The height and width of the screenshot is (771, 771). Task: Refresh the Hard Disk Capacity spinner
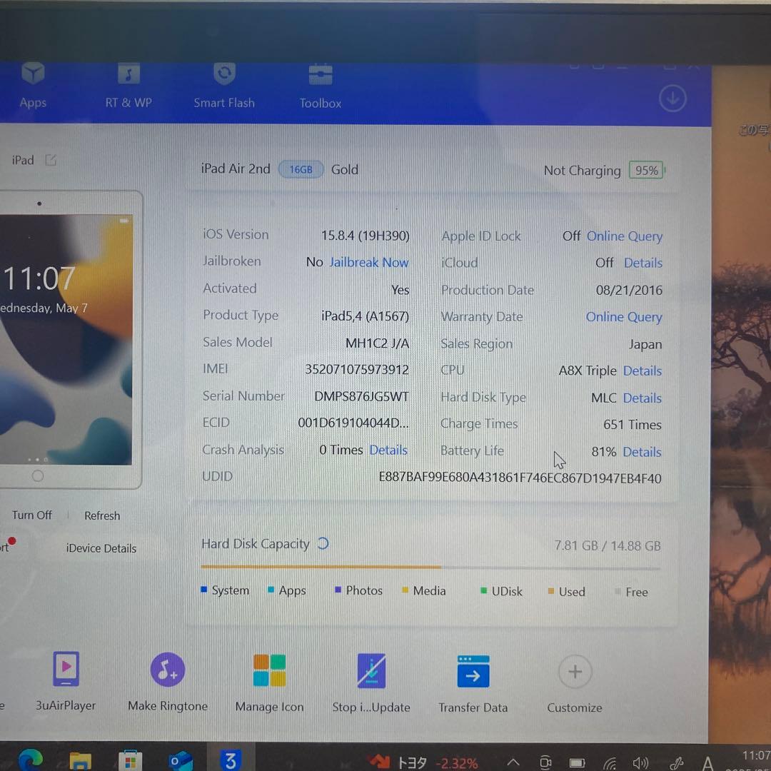(x=323, y=543)
